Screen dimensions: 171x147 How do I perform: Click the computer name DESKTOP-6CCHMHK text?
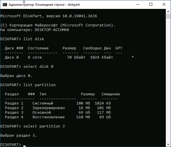[52, 30]
